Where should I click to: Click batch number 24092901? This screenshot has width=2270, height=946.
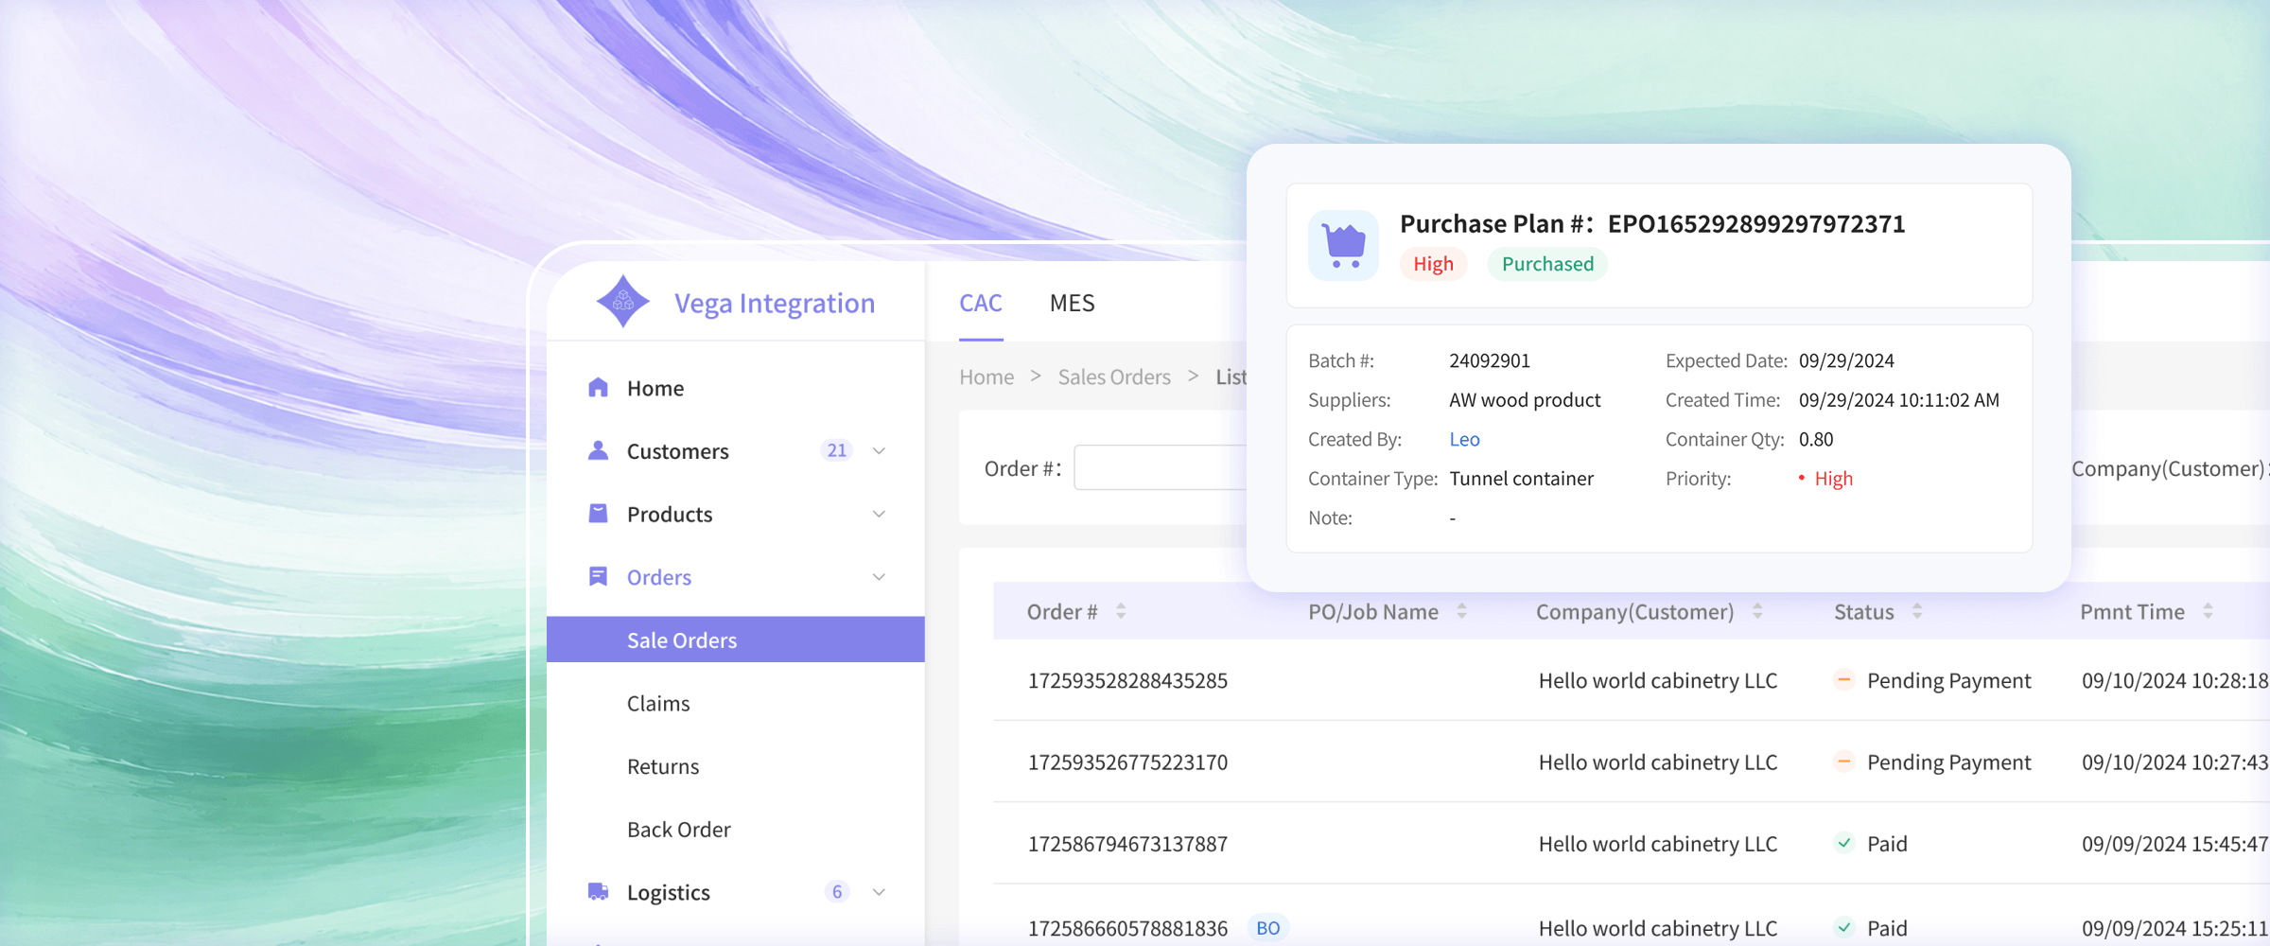[1490, 360]
